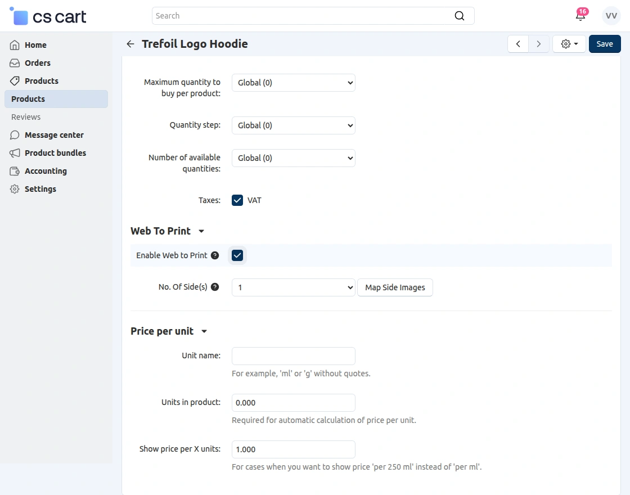Image resolution: width=630 pixels, height=495 pixels.
Task: Open the Accounting sidebar icon
Action: coord(15,171)
